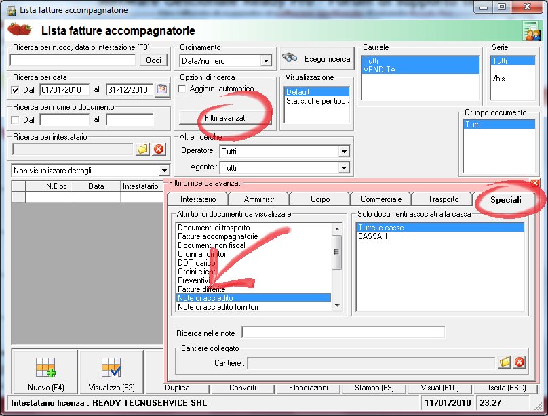Select Fatture accompagnatorie in list
Image resolution: width=548 pixels, height=416 pixels.
pyautogui.click(x=254, y=236)
